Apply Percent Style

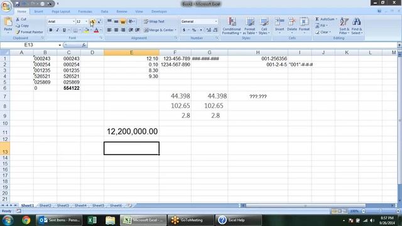pos(194,30)
